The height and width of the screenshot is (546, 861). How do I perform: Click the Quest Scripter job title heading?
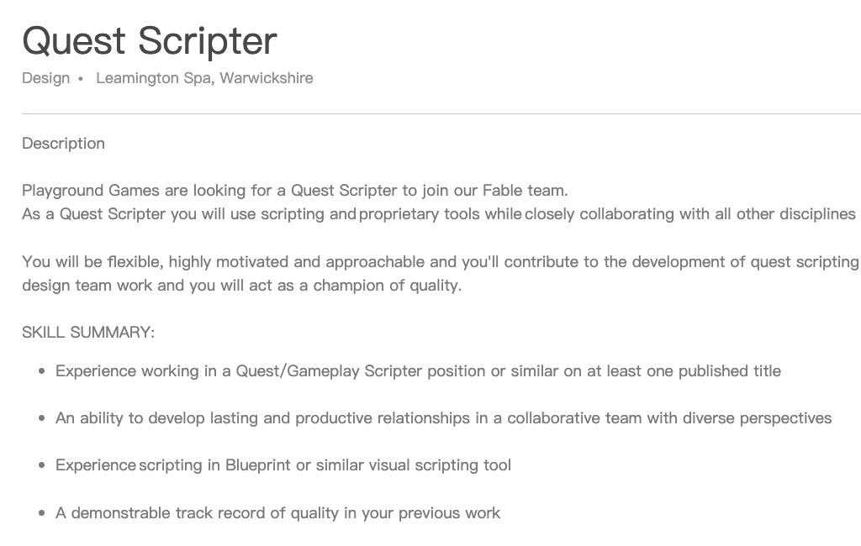coord(150,41)
